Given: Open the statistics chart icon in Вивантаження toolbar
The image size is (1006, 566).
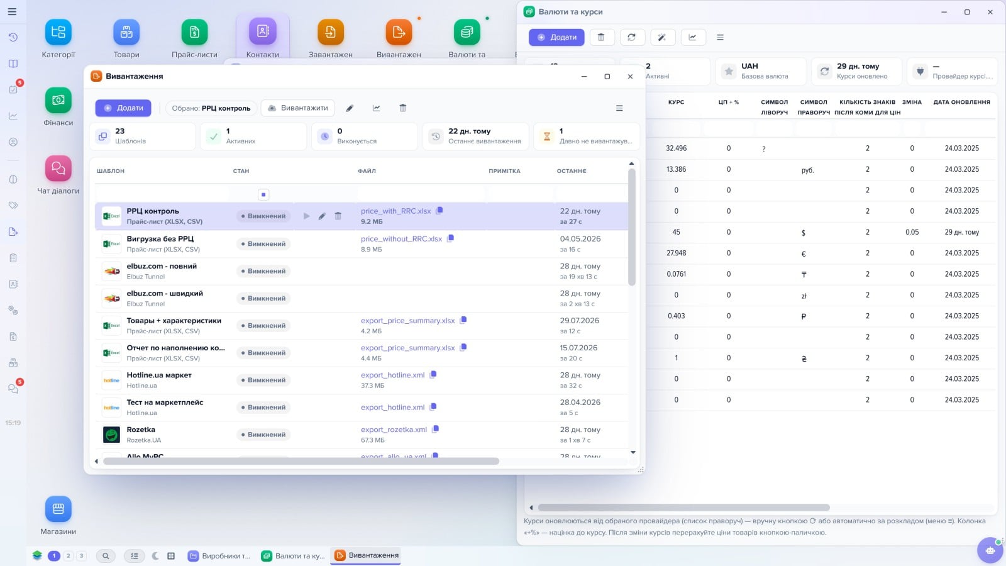Looking at the screenshot, I should click(377, 108).
